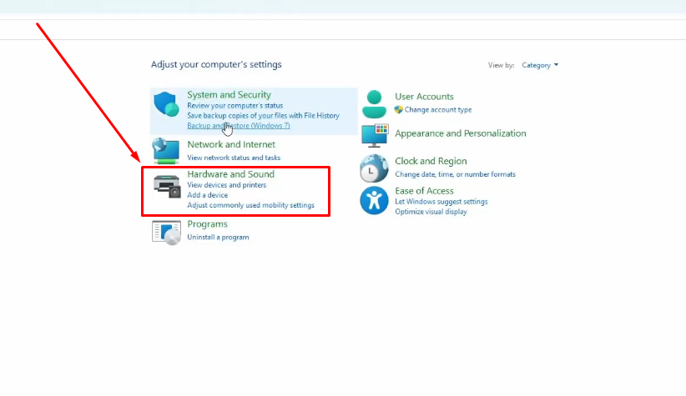Select the Clock and Region icon
The width and height of the screenshot is (686, 396).
point(374,168)
